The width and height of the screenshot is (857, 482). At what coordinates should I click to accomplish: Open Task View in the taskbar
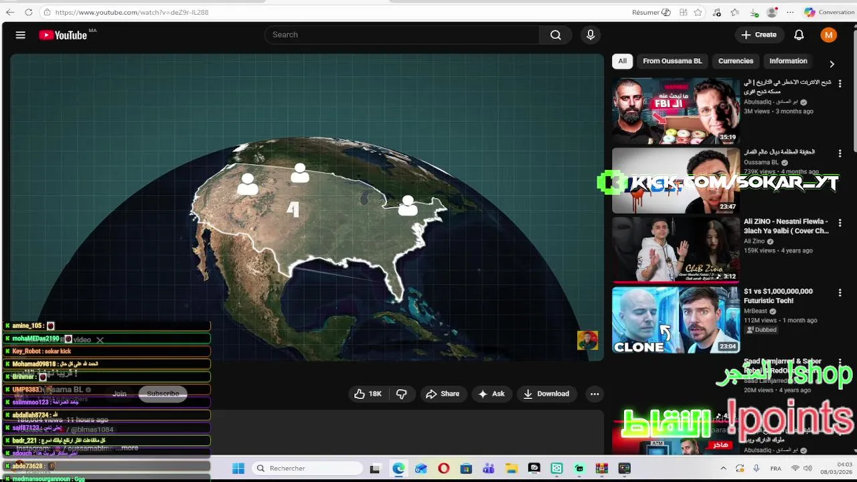375,469
